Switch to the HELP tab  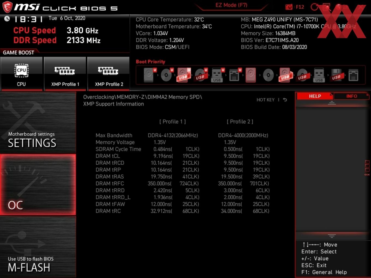pyautogui.click(x=315, y=96)
